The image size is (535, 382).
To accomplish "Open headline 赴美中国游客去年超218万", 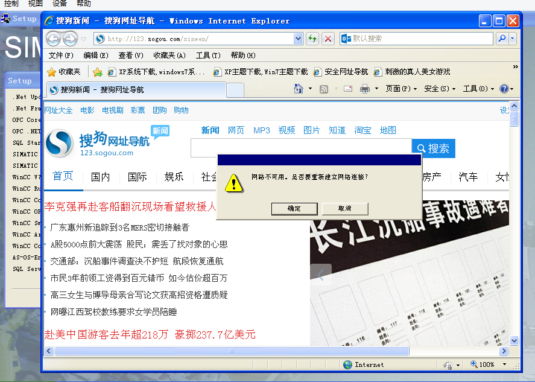I will 106,334.
